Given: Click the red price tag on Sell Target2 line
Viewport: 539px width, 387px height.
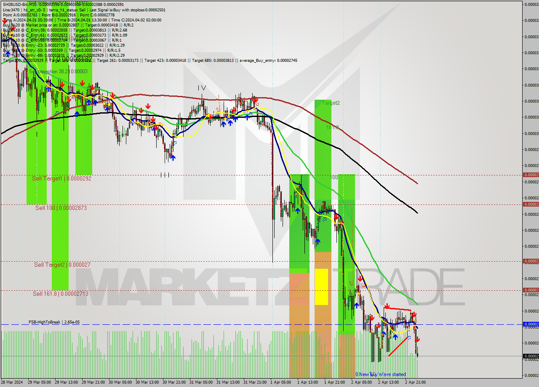Looking at the screenshot, I should [x=530, y=261].
